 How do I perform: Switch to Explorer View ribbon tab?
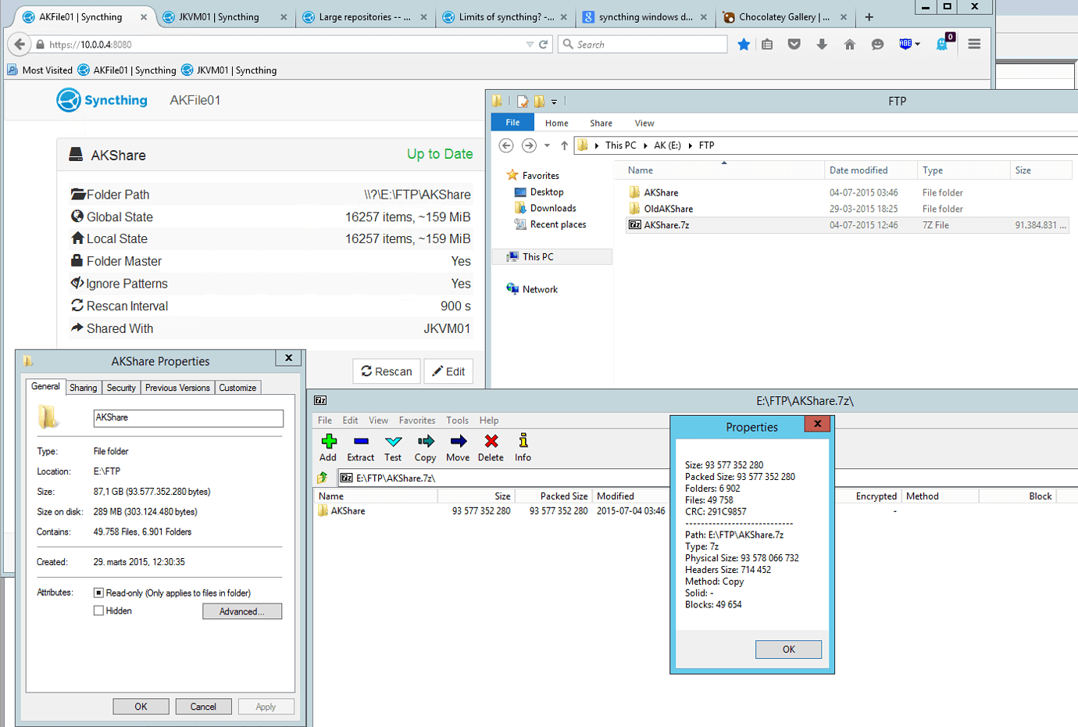pyautogui.click(x=644, y=124)
